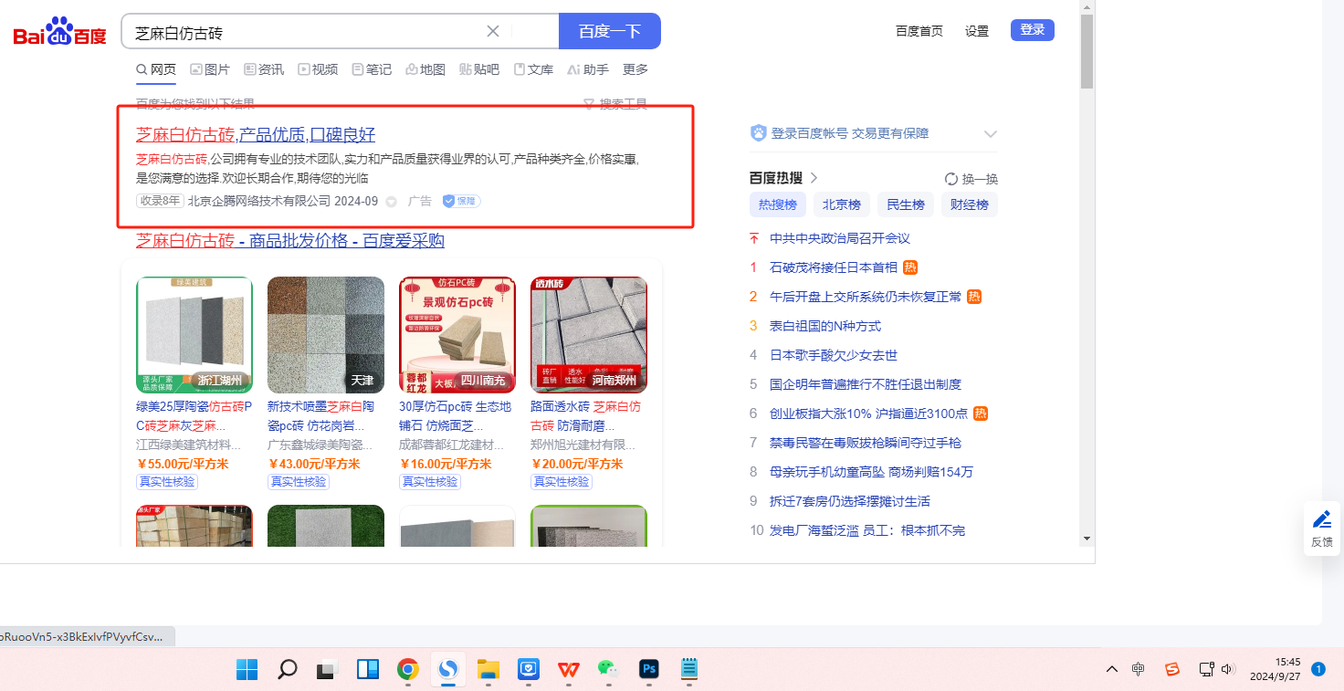
Task: Click the speaker volume tray icon
Action: [1228, 669]
